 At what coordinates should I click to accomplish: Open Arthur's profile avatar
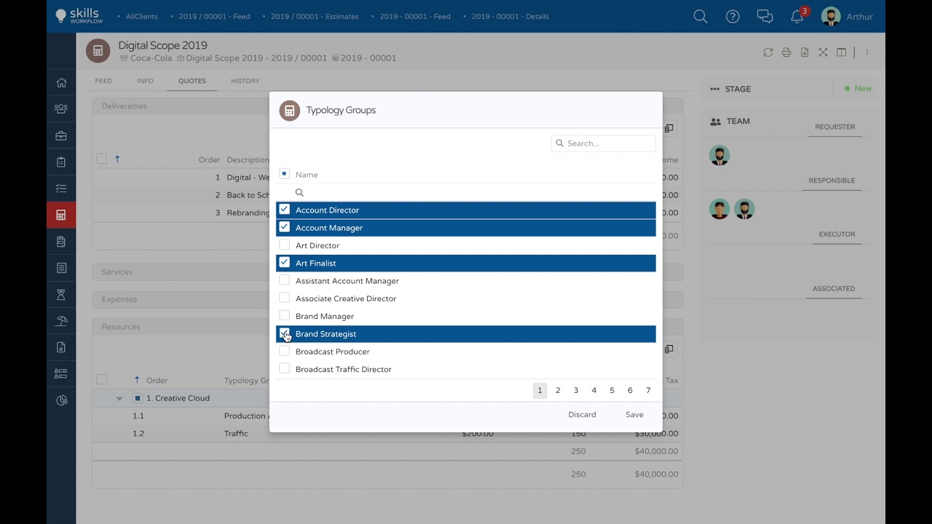(x=831, y=16)
